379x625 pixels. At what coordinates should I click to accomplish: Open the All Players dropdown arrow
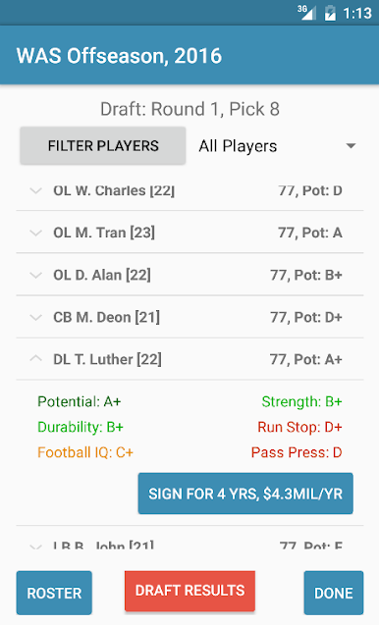(351, 146)
